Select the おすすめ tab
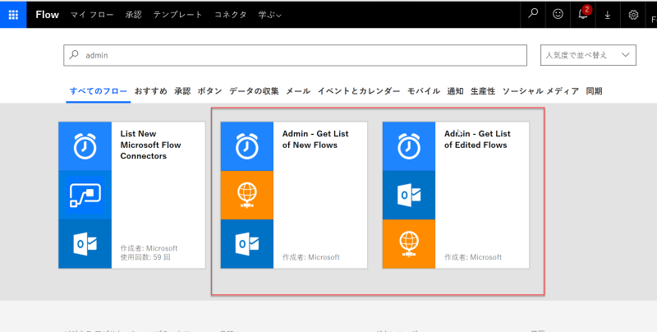657x332 pixels. [151, 91]
